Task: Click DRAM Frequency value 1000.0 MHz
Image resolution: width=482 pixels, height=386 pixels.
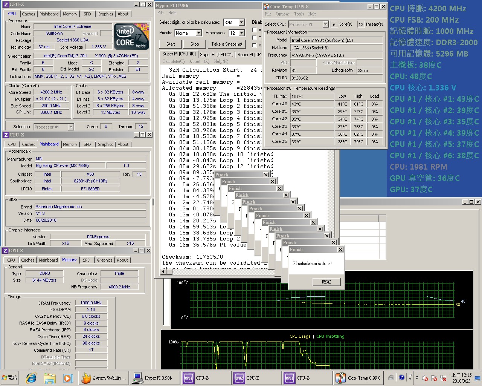Action: click(91, 303)
